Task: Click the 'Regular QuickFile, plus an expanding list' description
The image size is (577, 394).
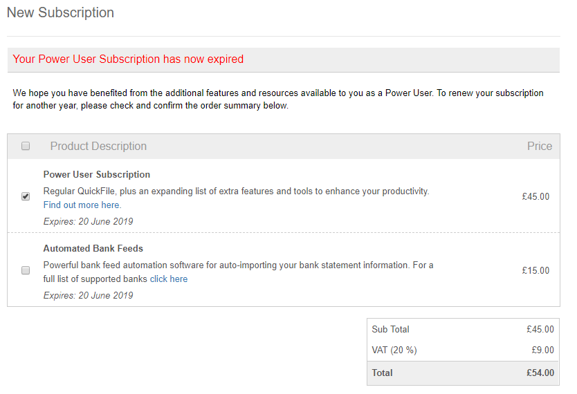Action: [236, 191]
